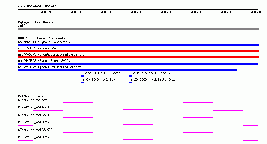Click ruler position 80494710
The height and width of the screenshot is (144, 267).
tap(165, 12)
